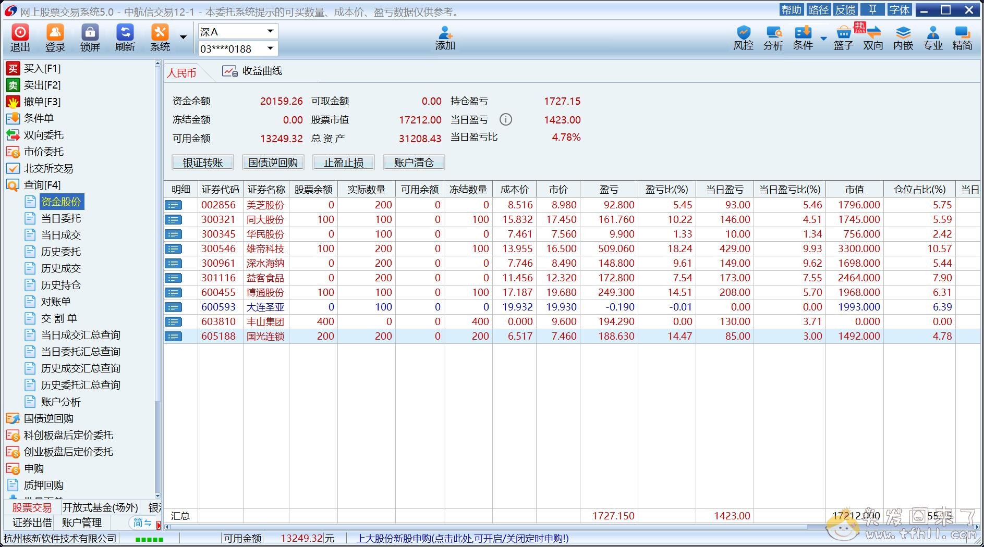984x547 pixels.
Task: Click the 添加 add account icon
Action: [x=445, y=38]
